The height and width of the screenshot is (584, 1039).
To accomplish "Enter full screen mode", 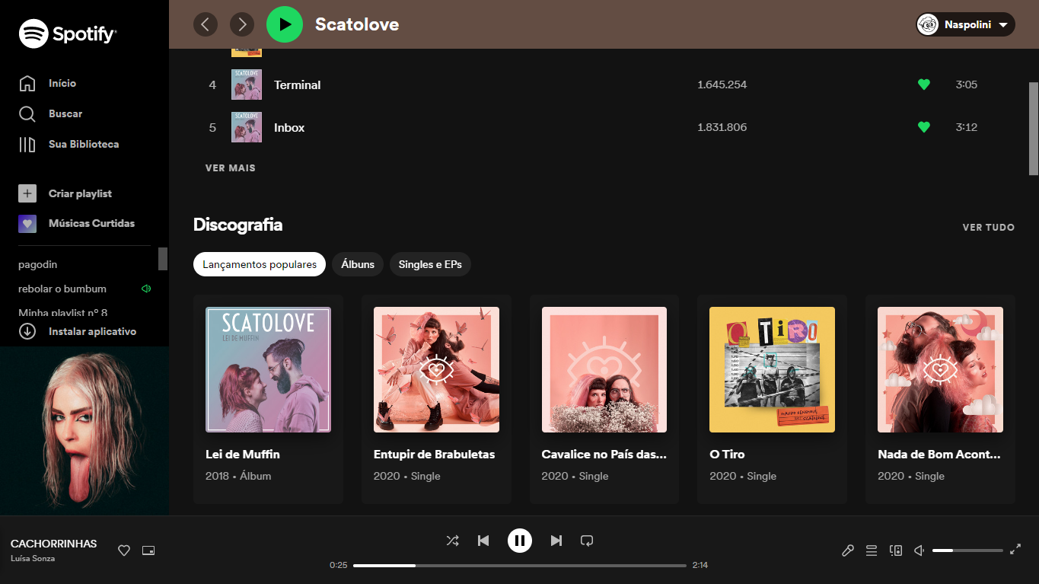I will pyautogui.click(x=1015, y=550).
